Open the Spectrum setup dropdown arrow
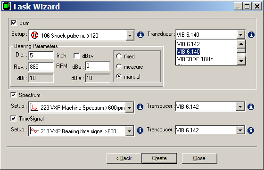 [129, 107]
